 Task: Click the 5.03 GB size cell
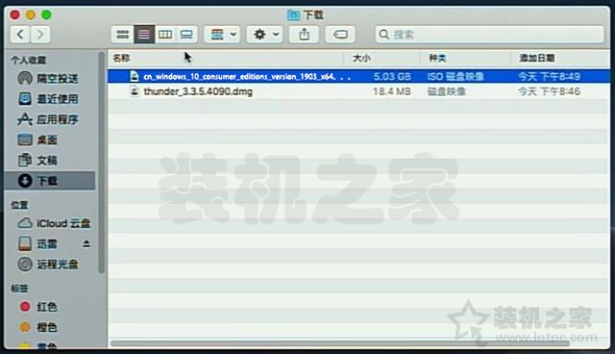(x=392, y=76)
